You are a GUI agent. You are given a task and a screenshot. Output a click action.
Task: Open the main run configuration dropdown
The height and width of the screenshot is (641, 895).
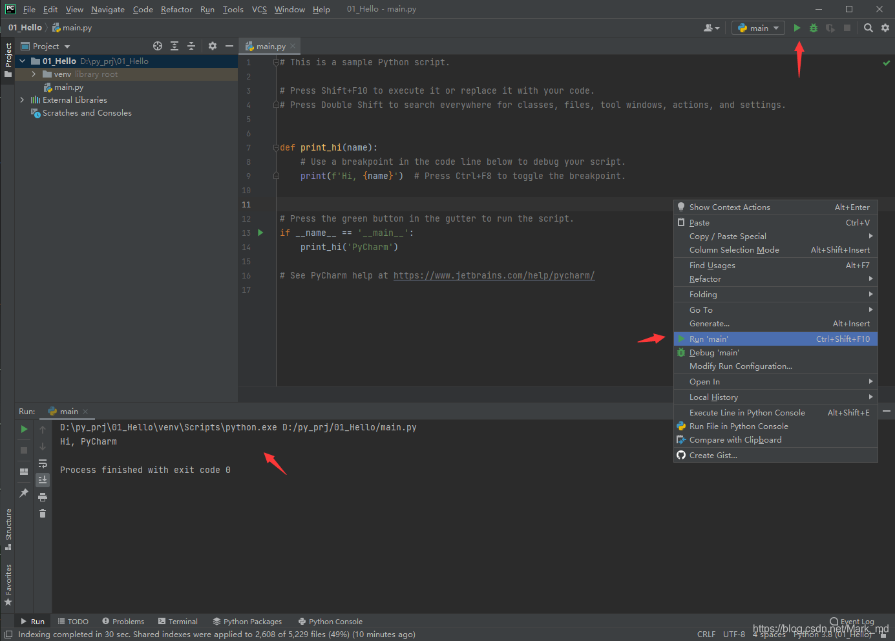tap(759, 28)
